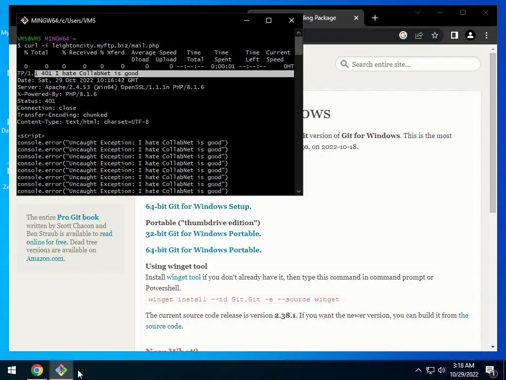This screenshot has height=380, width=506.
Task: Minimize the MINGW64 Git Bash window
Action: point(247,20)
